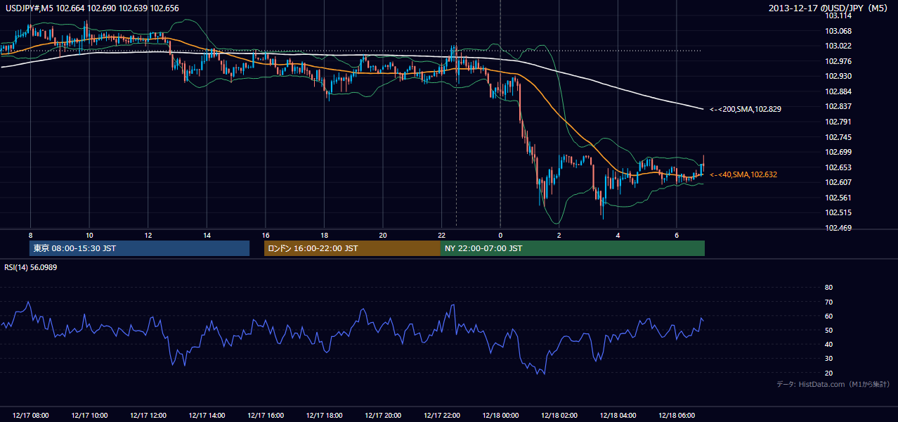The width and height of the screenshot is (898, 422).
Task: Click price axis value 102.515
Action: [x=838, y=212]
